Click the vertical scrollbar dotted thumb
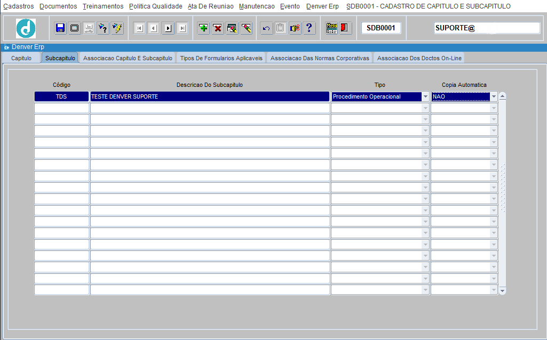This screenshot has height=340, width=547. (503, 188)
